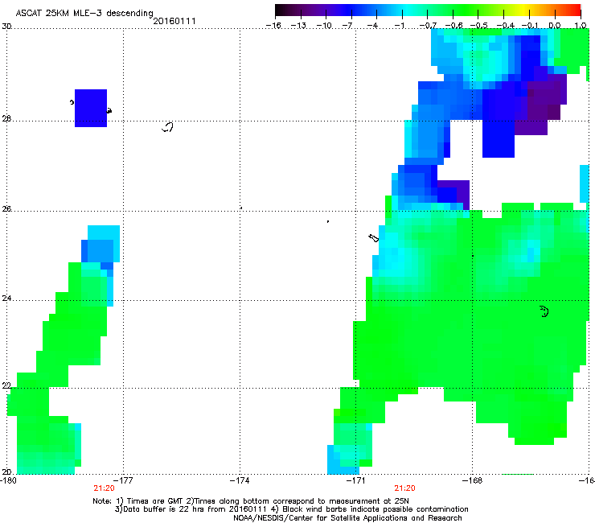
Task: Click the red '21:20' time near -177
Action: [x=104, y=488]
